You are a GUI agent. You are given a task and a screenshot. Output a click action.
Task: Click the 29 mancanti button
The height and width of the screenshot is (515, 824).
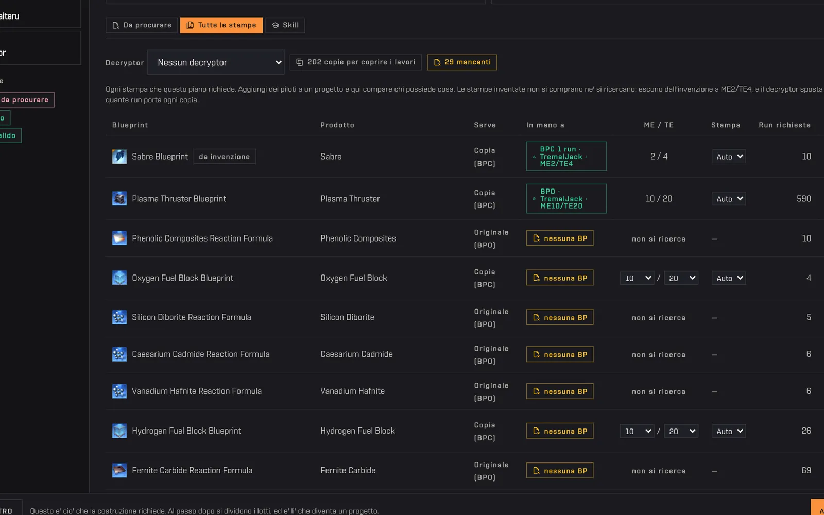[x=462, y=62]
